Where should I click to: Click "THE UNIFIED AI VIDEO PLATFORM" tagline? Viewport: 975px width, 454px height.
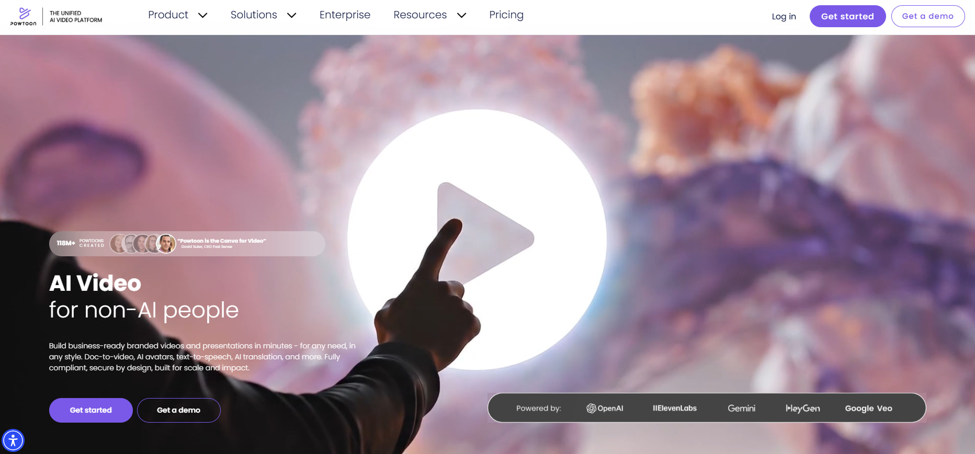tap(76, 17)
